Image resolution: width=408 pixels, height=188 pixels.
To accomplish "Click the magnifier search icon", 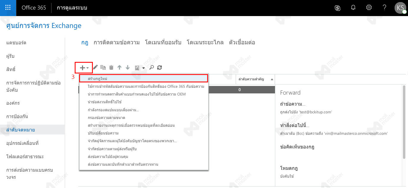I will [151, 68].
